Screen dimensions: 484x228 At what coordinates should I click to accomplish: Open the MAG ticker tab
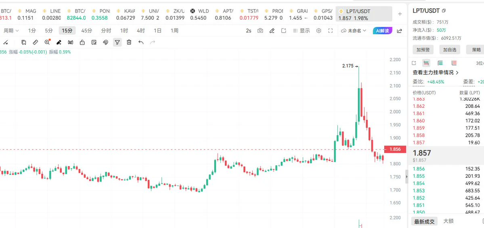tap(27, 14)
